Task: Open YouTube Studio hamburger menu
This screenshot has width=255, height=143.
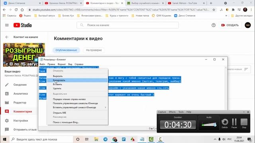Action: [7, 25]
